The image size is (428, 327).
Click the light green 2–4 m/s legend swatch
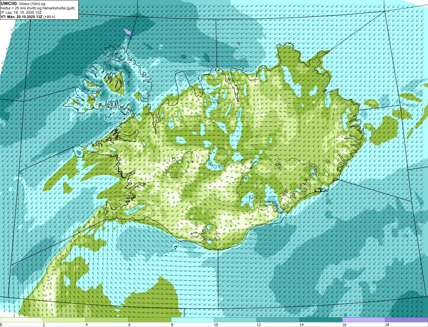[64, 320]
